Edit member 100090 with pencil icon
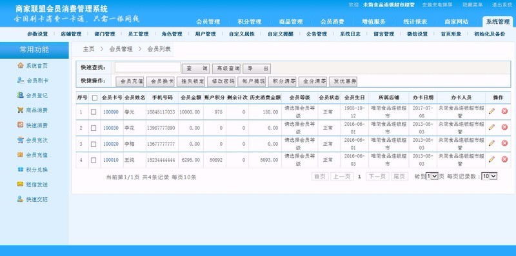 click(x=491, y=111)
